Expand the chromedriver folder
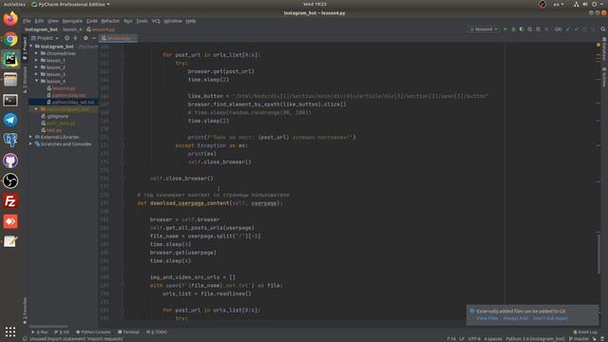This screenshot has width=608, height=342. [36, 53]
